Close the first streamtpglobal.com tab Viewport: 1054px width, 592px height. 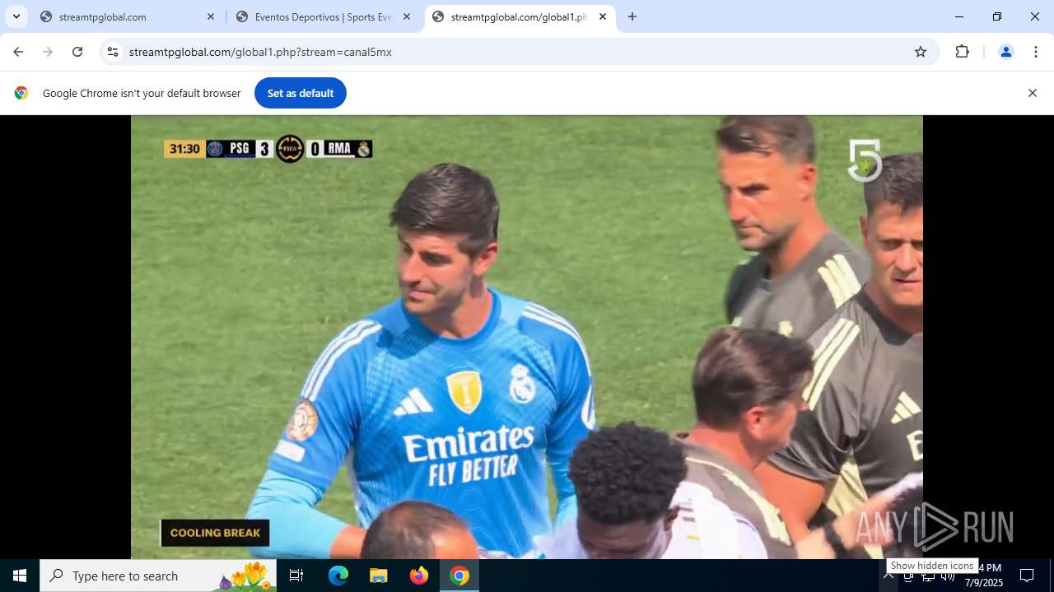[211, 16]
